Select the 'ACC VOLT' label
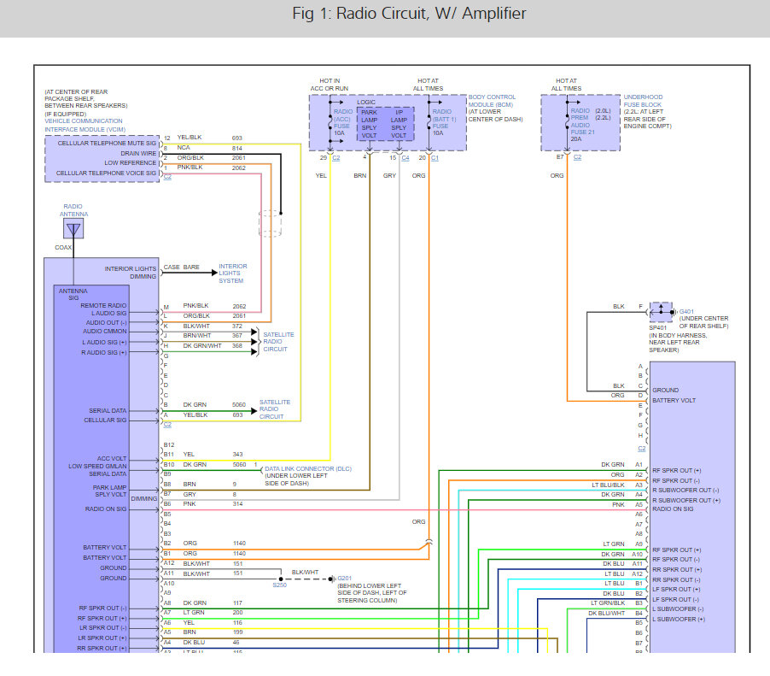Screen dimensions: 770x676 click(x=112, y=459)
